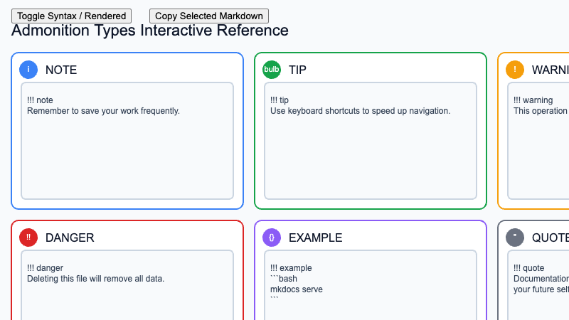The height and width of the screenshot is (320, 569).
Task: Click the '!!! tip' syntax line
Action: point(280,100)
